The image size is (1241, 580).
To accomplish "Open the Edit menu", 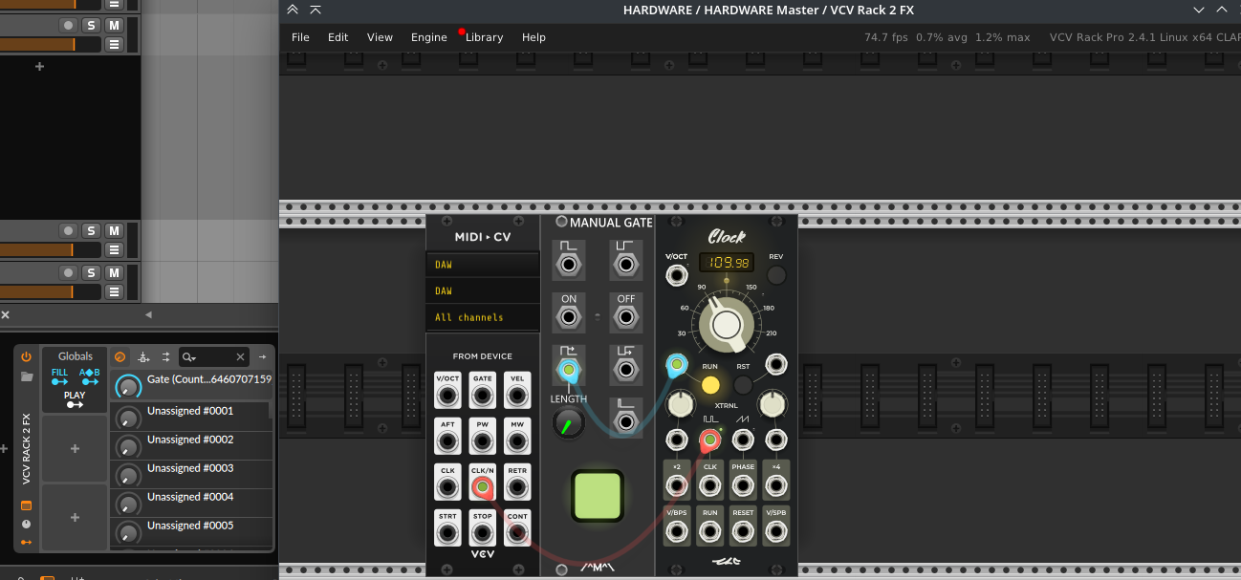I will (337, 37).
